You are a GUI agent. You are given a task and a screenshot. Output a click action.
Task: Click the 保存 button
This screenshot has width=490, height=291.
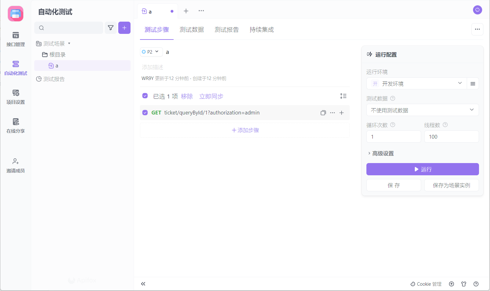pyautogui.click(x=393, y=185)
